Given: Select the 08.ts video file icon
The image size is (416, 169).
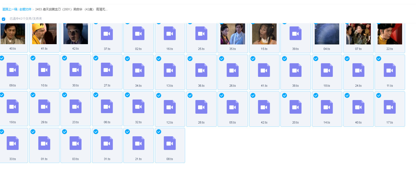Looking at the screenshot, I should point(170,143).
